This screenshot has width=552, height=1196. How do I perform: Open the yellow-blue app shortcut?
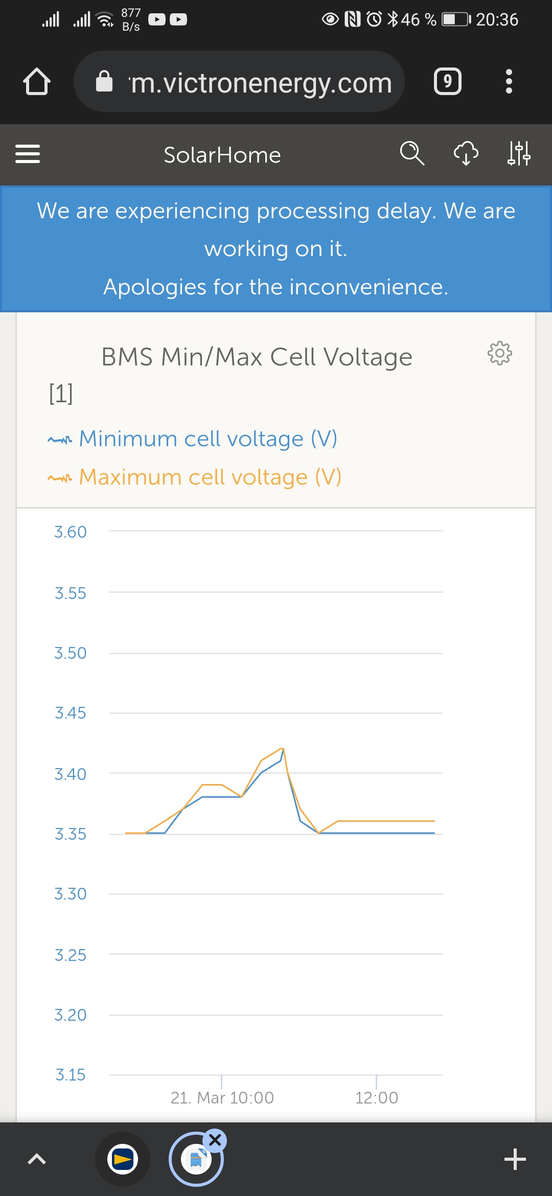click(x=123, y=1159)
